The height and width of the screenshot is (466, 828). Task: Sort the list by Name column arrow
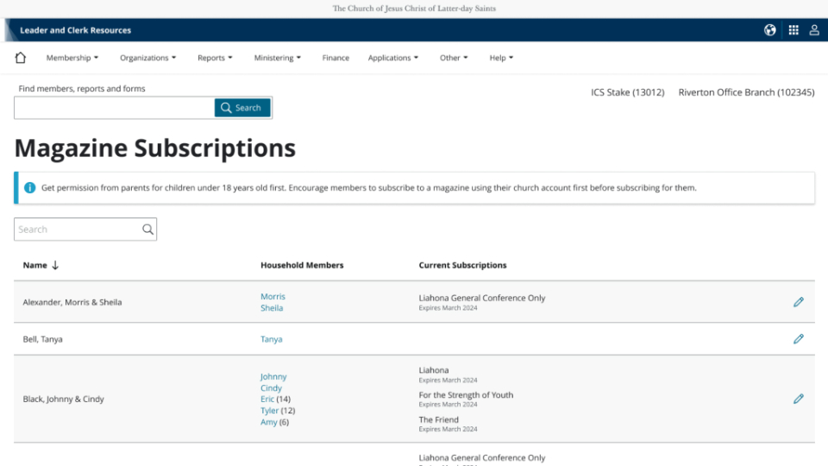point(55,266)
